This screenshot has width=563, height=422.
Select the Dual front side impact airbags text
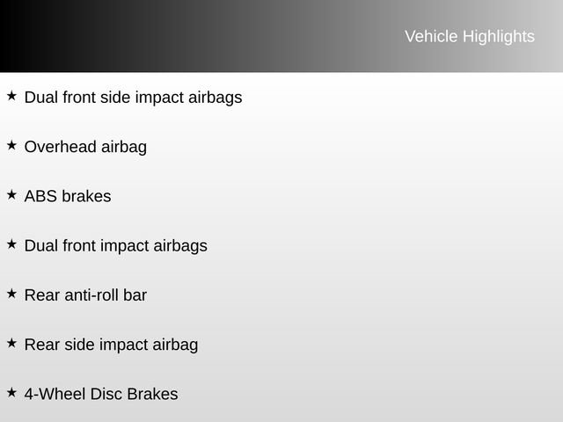coord(133,98)
